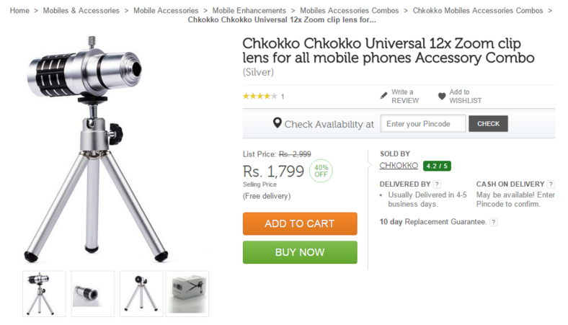This screenshot has height=325, width=568.
Task: Click the Enter your Pincode field
Action: 422,123
